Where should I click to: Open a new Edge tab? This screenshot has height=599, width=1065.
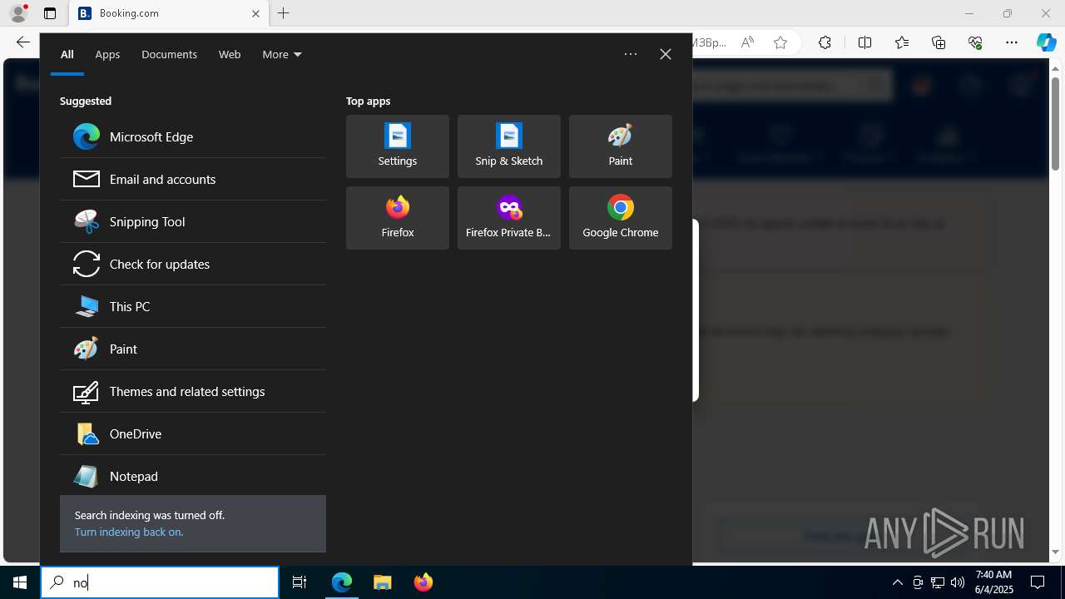click(x=284, y=13)
